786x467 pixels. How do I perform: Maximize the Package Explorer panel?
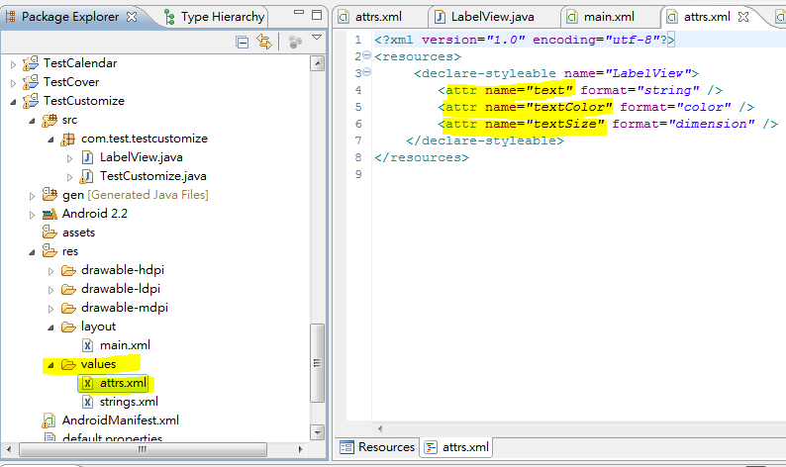tap(317, 15)
